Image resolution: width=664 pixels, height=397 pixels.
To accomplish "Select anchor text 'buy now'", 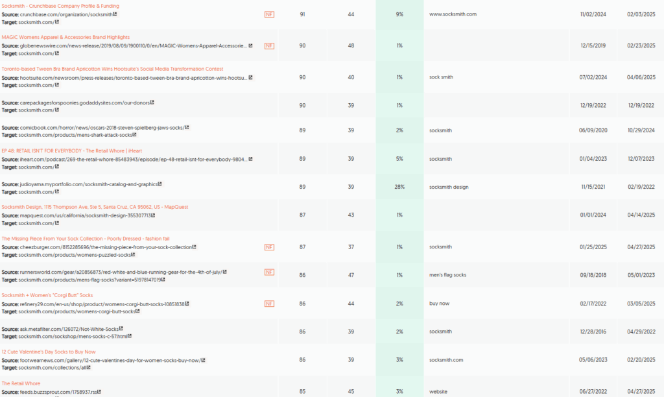I will [439, 304].
